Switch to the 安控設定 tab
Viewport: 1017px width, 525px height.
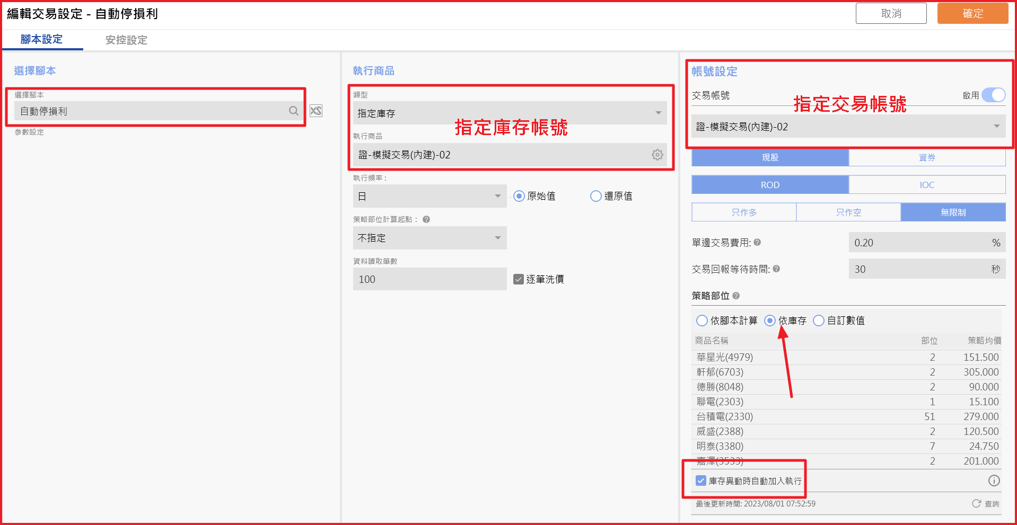126,40
